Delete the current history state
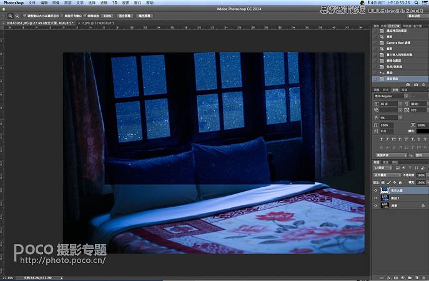Screen dimensions: 429x281 (423, 84)
